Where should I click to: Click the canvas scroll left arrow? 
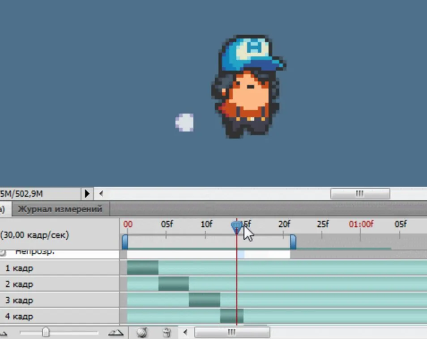[x=101, y=194]
